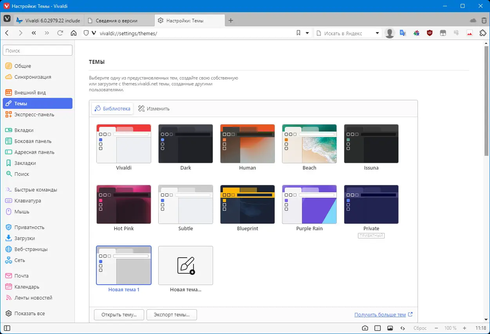Open the closed tabs trash icon

484,20
